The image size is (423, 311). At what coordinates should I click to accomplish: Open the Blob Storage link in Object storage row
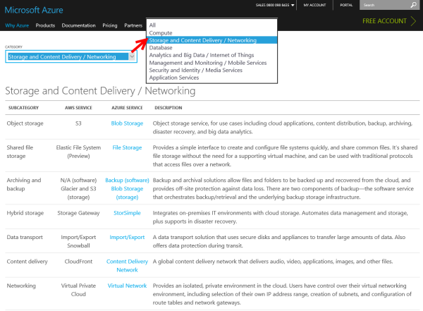(127, 123)
